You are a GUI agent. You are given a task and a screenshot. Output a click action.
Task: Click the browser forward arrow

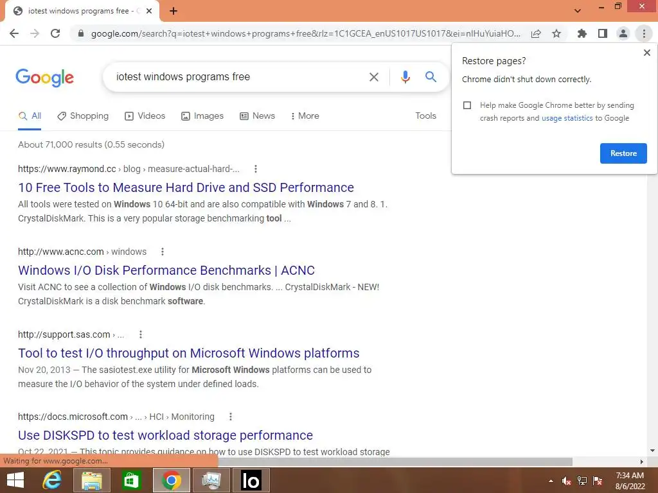click(x=35, y=33)
